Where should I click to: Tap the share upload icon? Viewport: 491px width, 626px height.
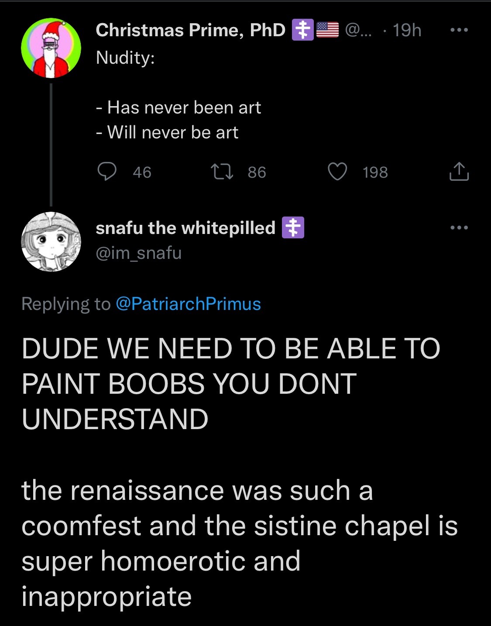(459, 172)
